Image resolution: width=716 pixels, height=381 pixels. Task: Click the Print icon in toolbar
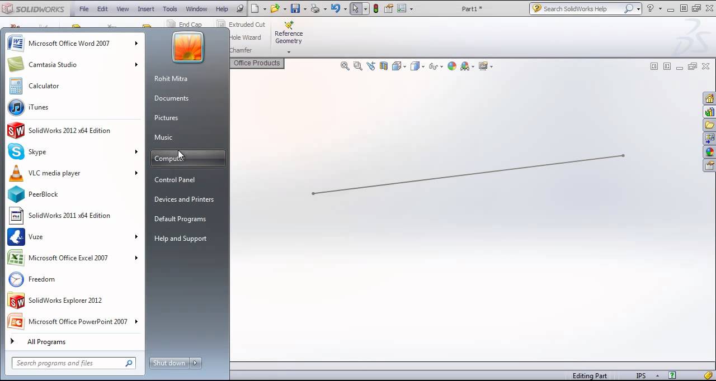(x=315, y=8)
